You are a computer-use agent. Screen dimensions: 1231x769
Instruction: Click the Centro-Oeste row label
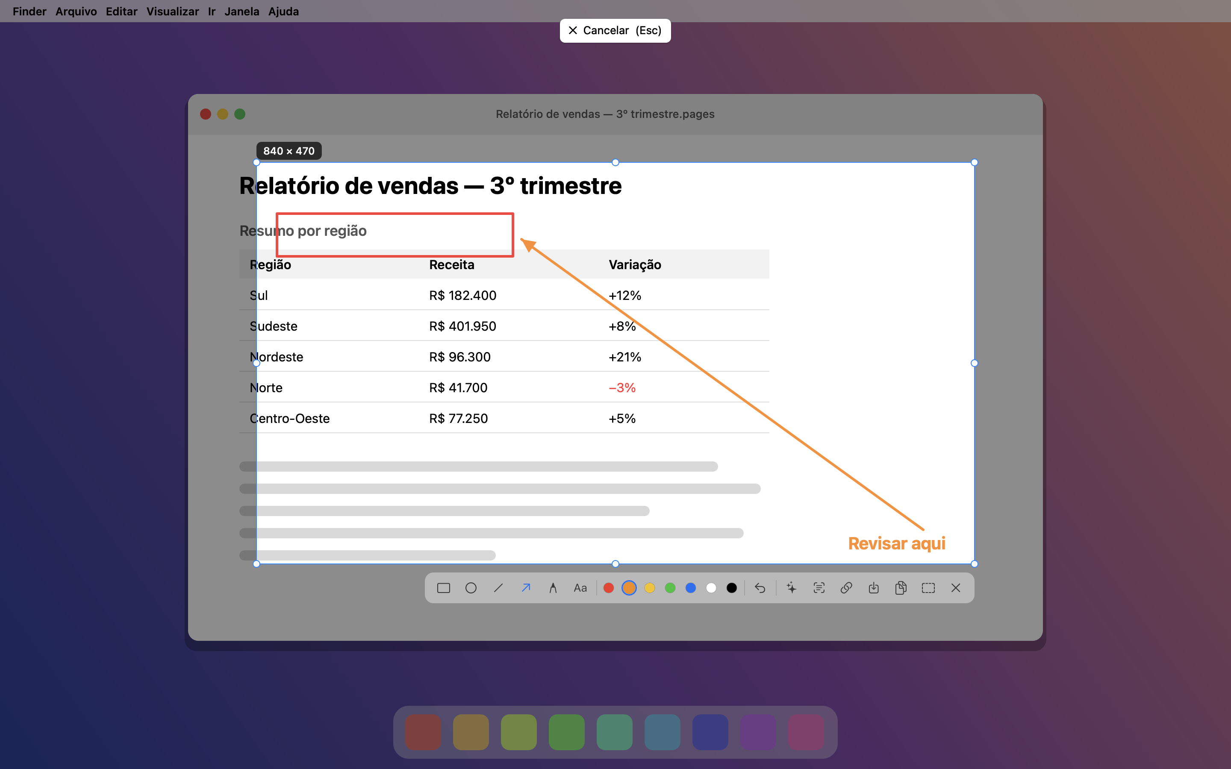click(x=289, y=419)
